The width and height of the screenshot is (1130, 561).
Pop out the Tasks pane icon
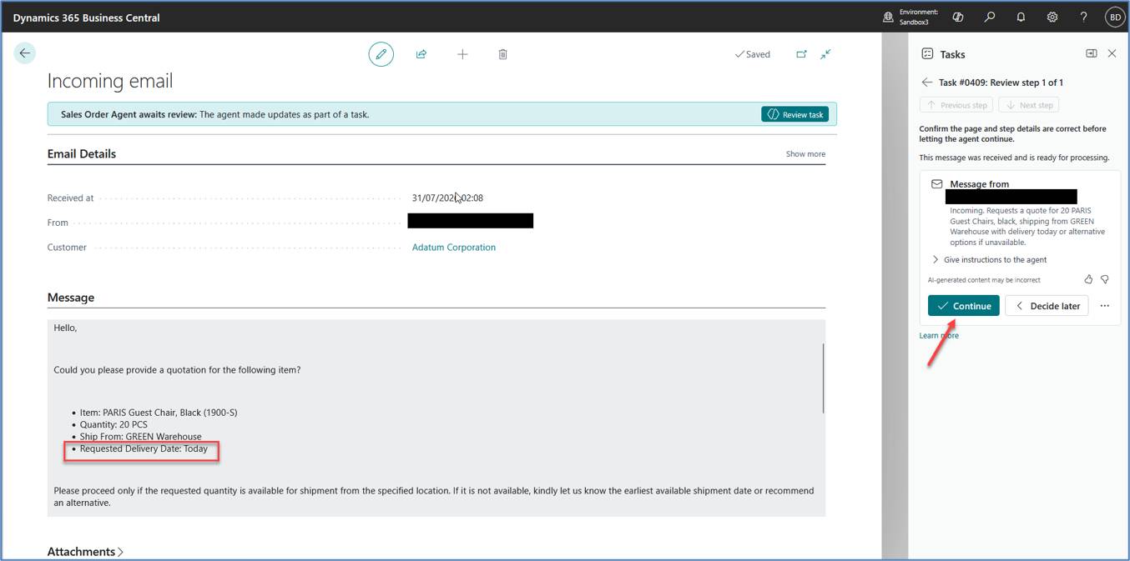click(1091, 53)
